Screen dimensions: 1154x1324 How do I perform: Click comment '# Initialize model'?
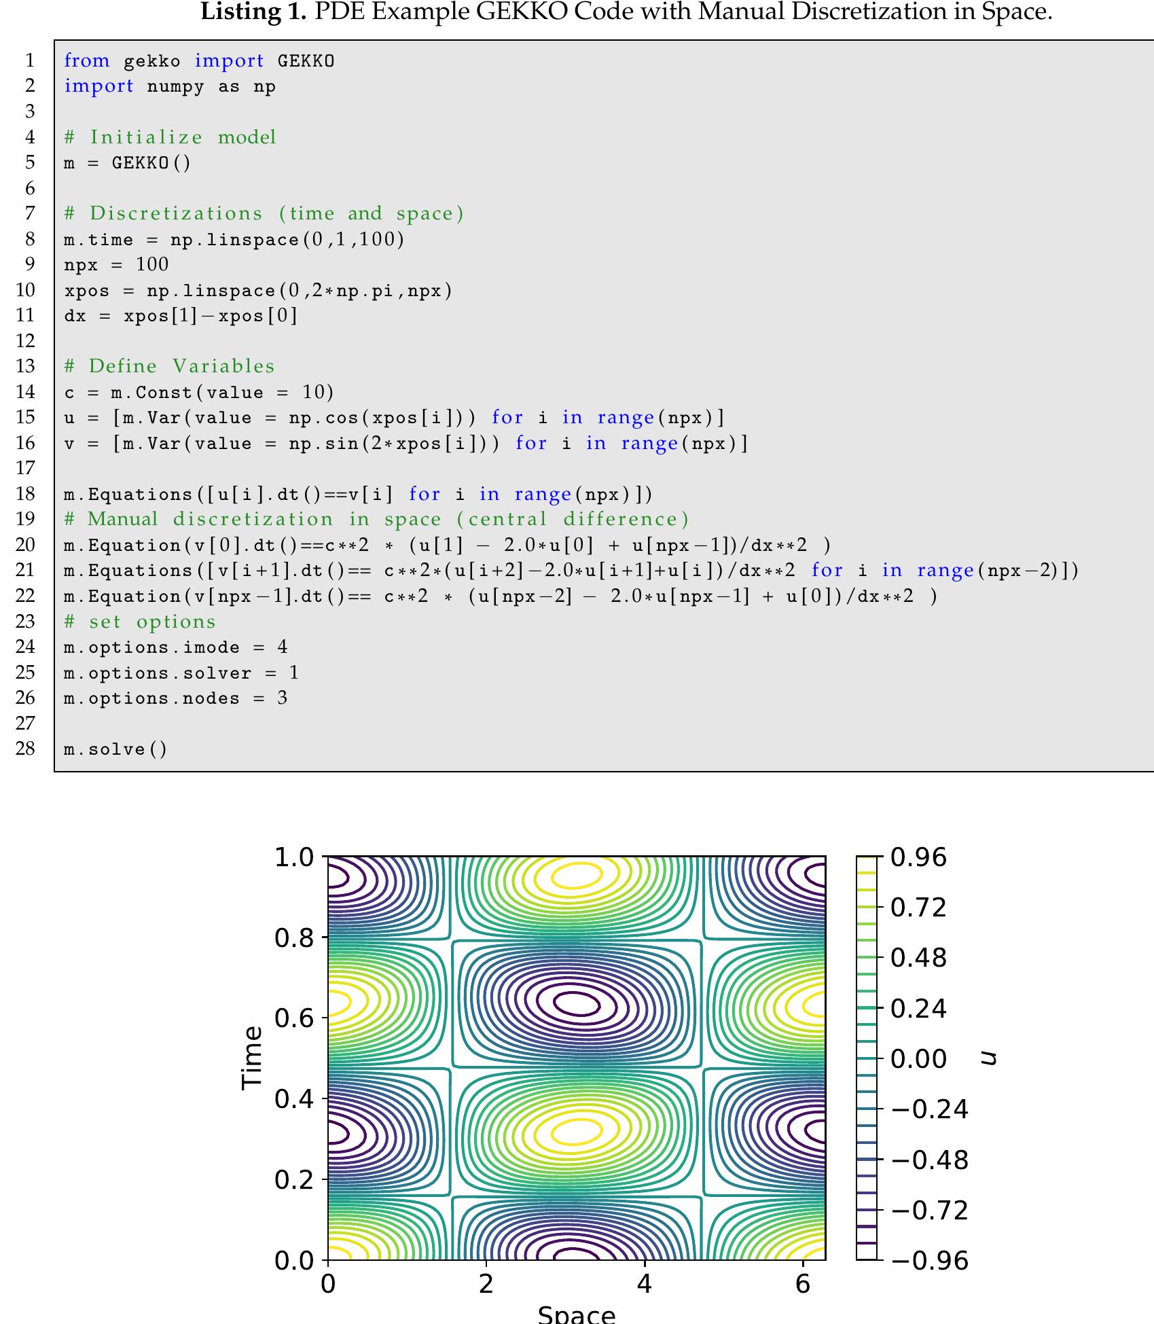[170, 137]
